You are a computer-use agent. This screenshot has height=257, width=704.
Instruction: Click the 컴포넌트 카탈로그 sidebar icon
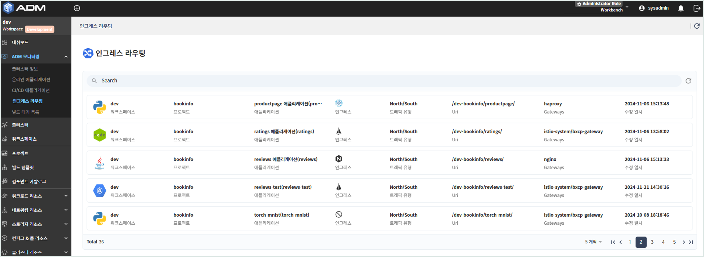[4, 181]
